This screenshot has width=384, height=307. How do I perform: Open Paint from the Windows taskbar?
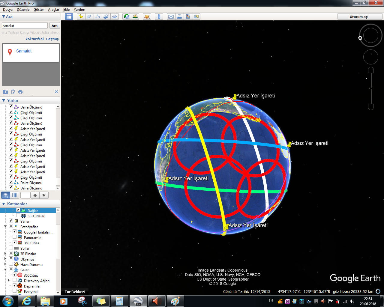pos(175,301)
